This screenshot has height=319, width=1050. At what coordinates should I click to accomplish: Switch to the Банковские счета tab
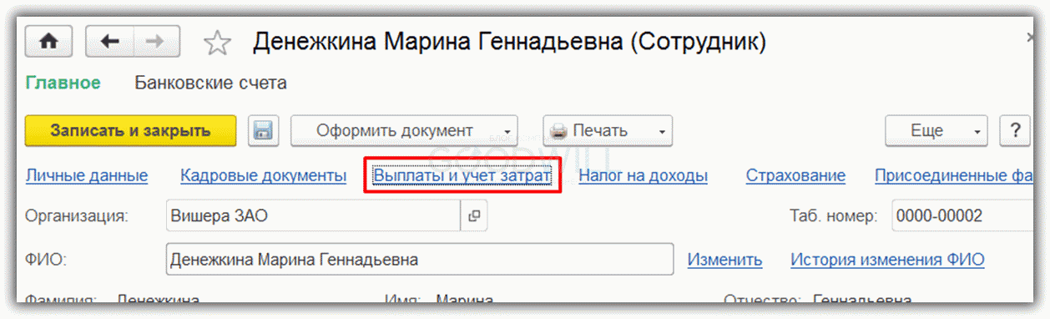coord(210,83)
